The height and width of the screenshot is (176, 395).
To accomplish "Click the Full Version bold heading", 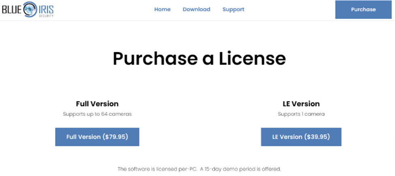I will coord(97,104).
